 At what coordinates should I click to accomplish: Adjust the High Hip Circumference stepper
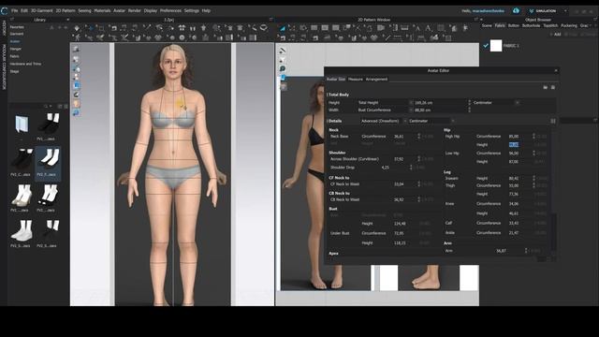tap(533, 136)
